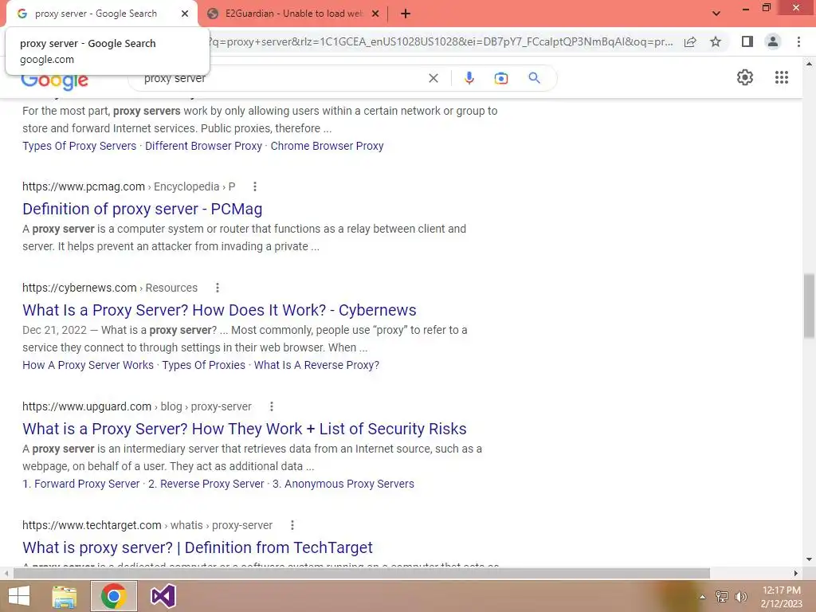Open the Cybernews What Is a Proxy Server result
The height and width of the screenshot is (612, 816).
click(219, 310)
